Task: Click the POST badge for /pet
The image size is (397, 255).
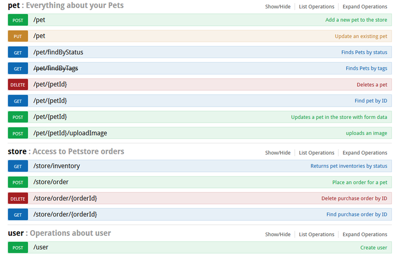Action: click(x=18, y=20)
